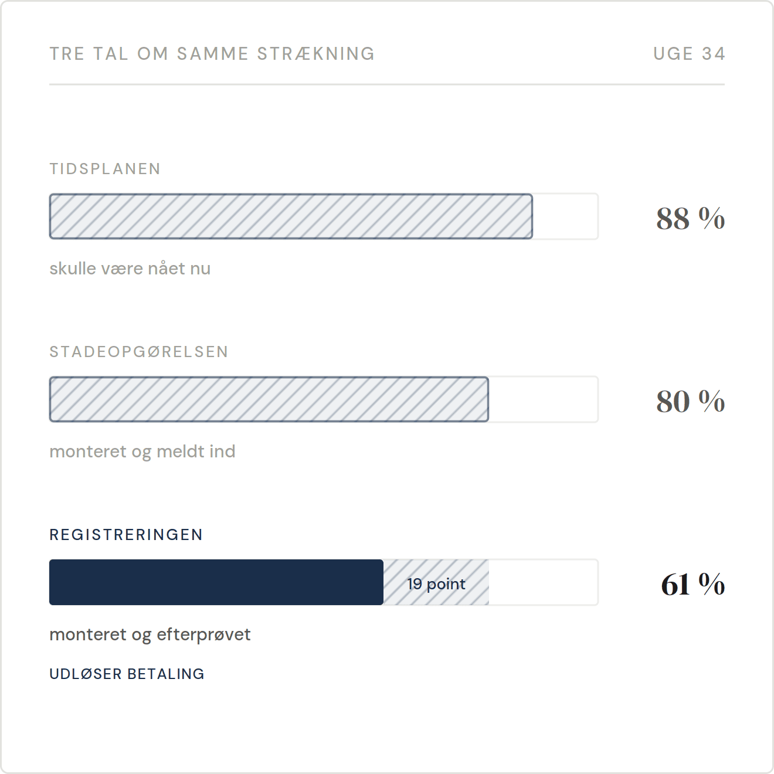This screenshot has width=774, height=774.
Task: Click the 'UGE 34' header label
Action: coord(689,53)
